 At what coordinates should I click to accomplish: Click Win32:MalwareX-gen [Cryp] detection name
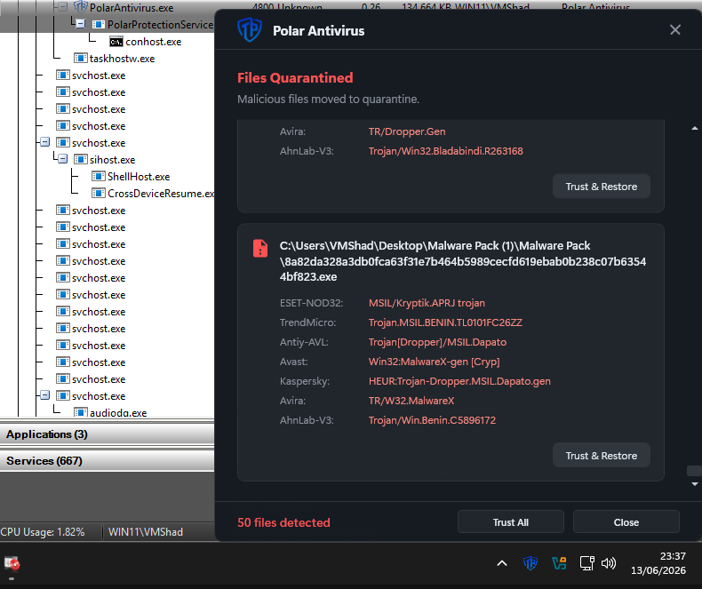[434, 362]
